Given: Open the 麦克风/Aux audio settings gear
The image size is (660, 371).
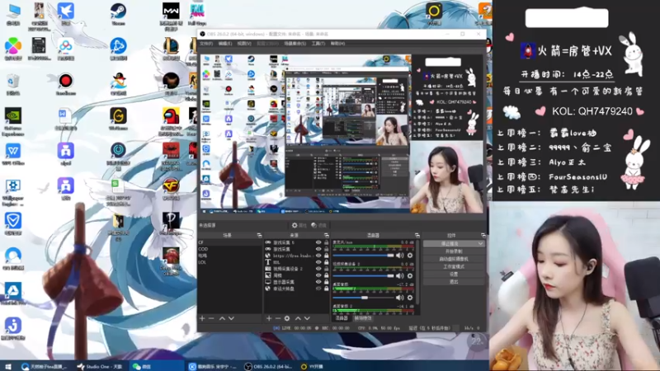Looking at the screenshot, I should (x=409, y=256).
